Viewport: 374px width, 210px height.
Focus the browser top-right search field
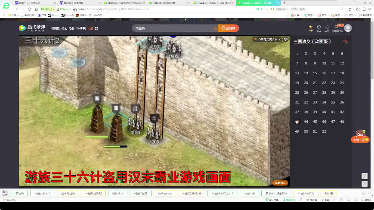click(x=306, y=9)
